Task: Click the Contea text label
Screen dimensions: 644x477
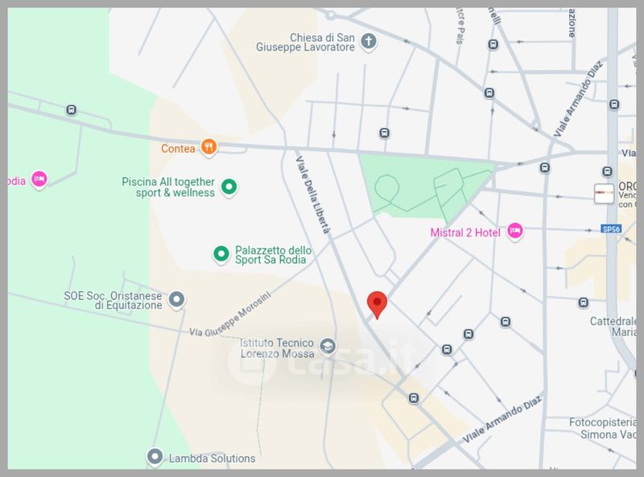Action: 178,149
